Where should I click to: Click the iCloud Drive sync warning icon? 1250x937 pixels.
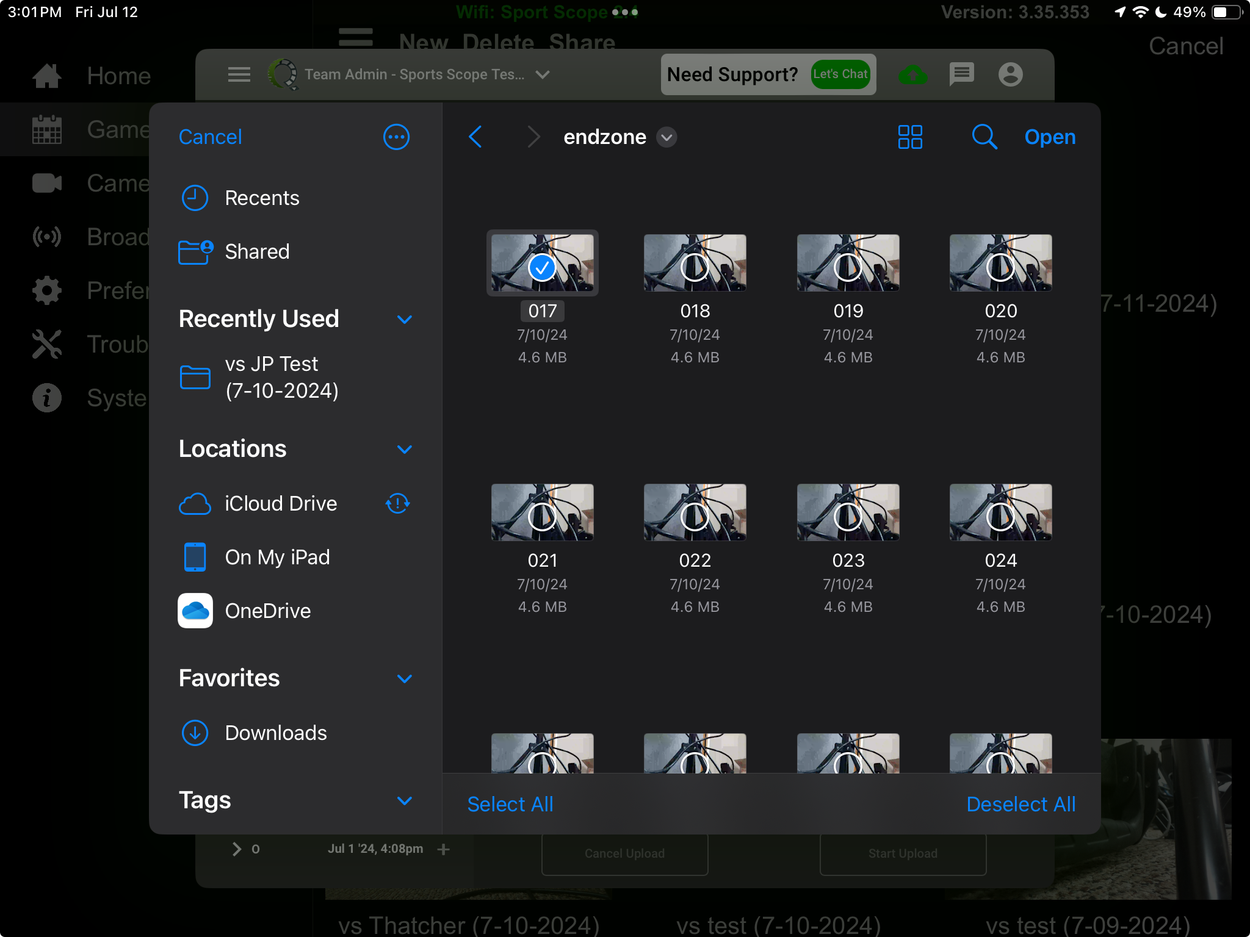pos(397,504)
